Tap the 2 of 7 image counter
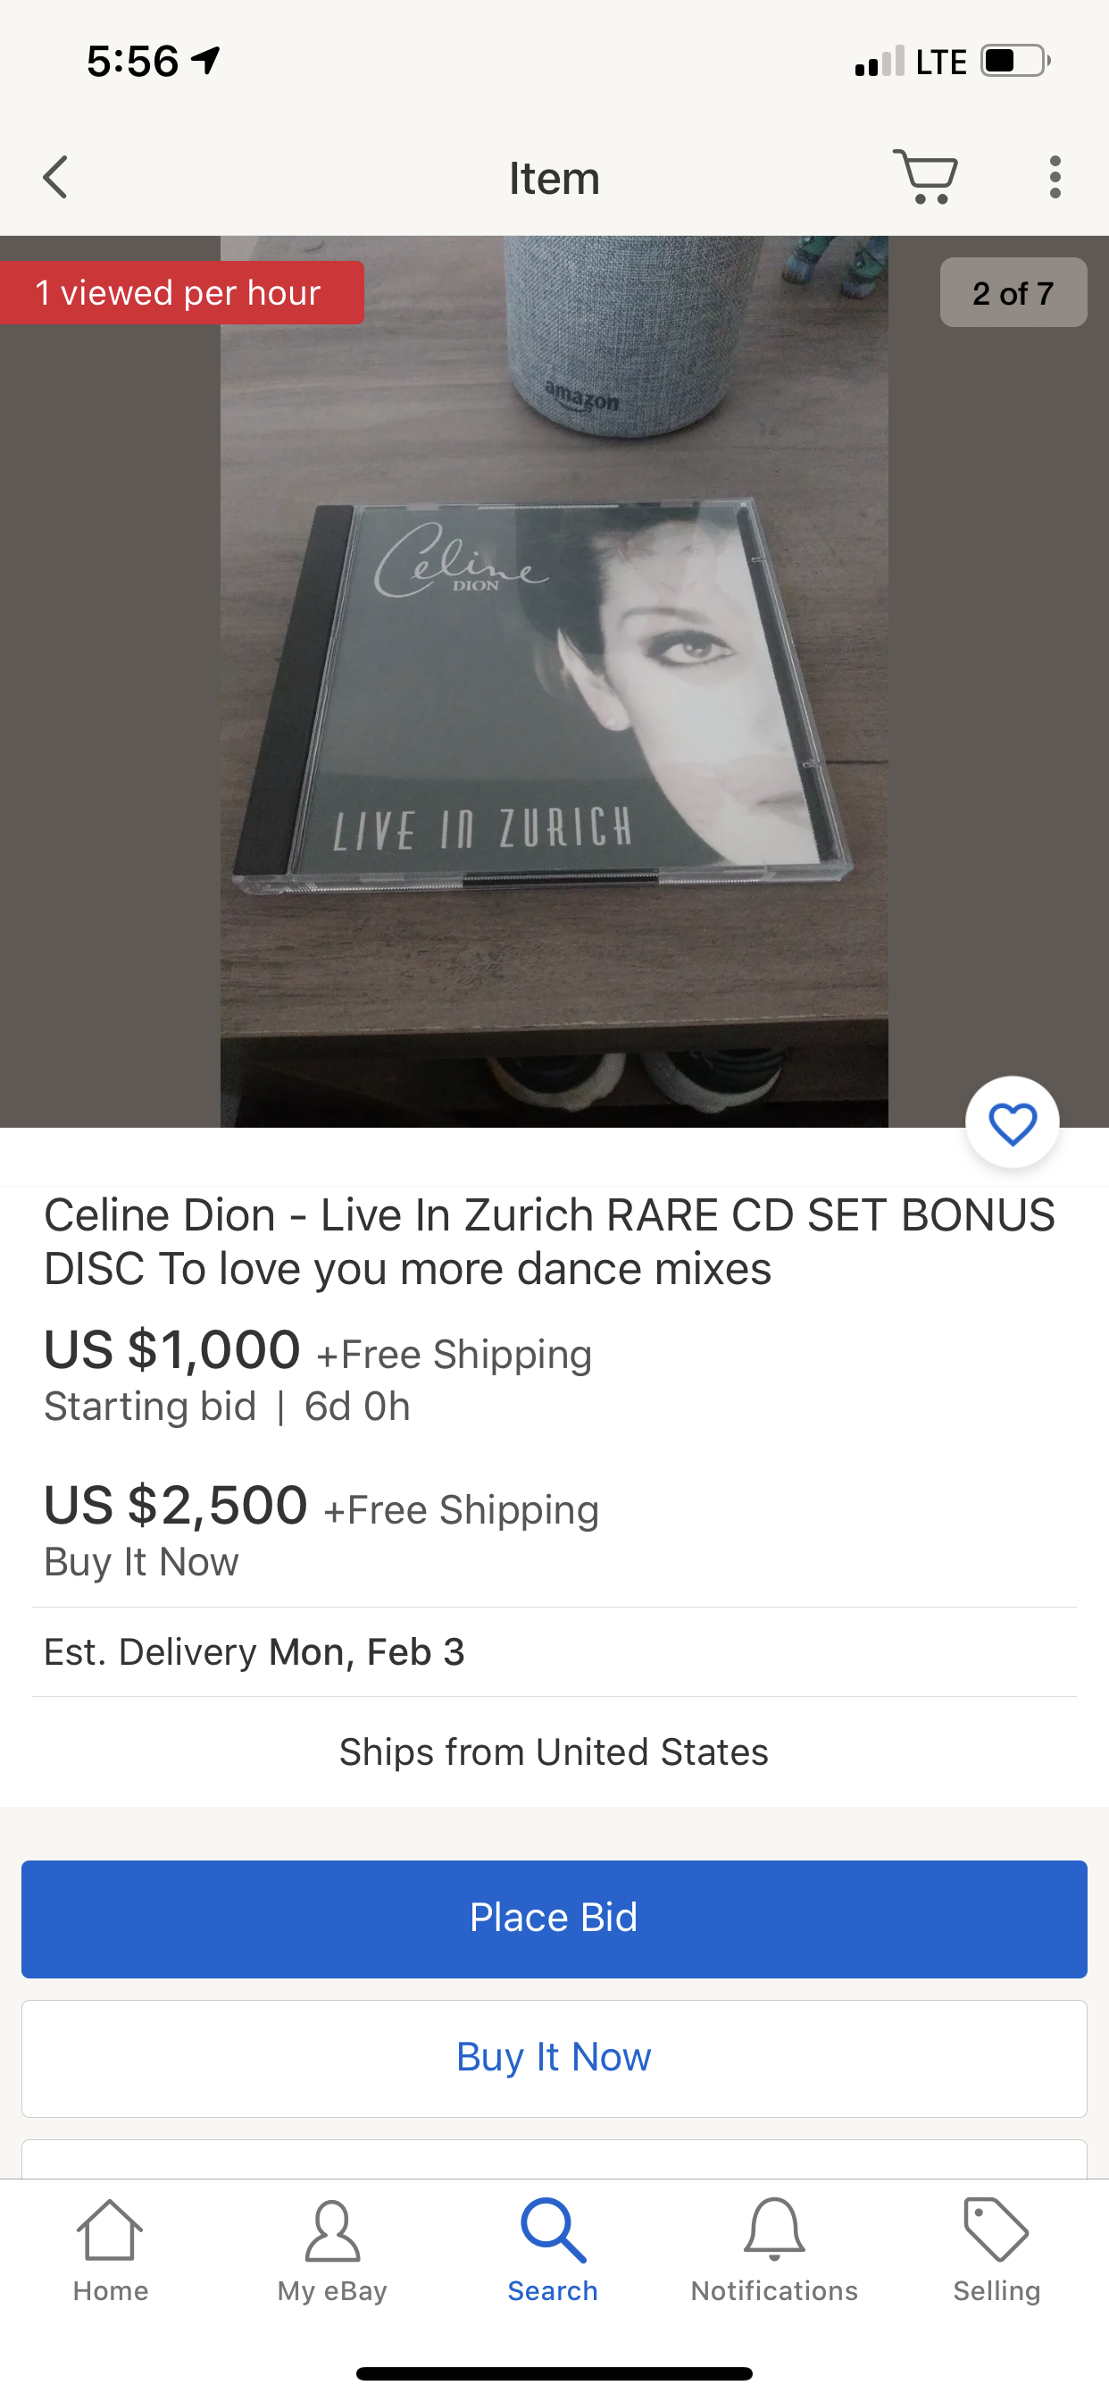Screen dimensions: 1109x2402 tap(1013, 293)
